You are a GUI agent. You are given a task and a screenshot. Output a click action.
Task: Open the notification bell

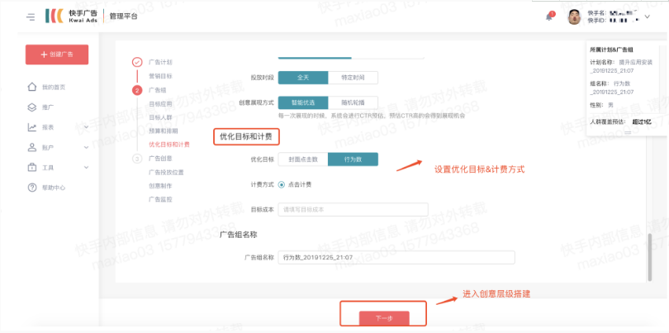coord(549,17)
